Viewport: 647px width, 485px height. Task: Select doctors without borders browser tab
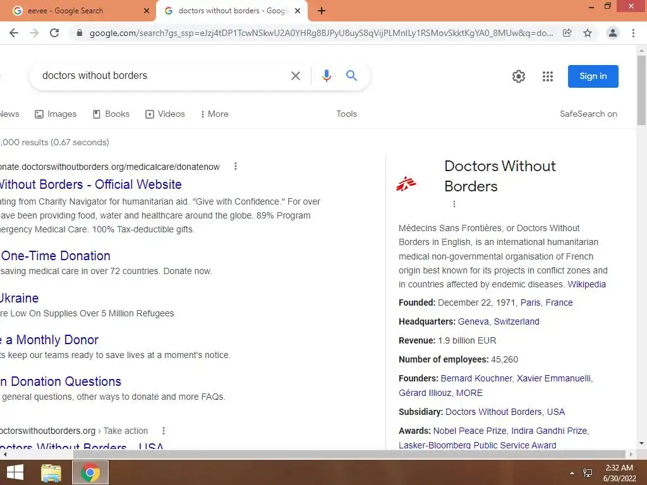click(231, 11)
